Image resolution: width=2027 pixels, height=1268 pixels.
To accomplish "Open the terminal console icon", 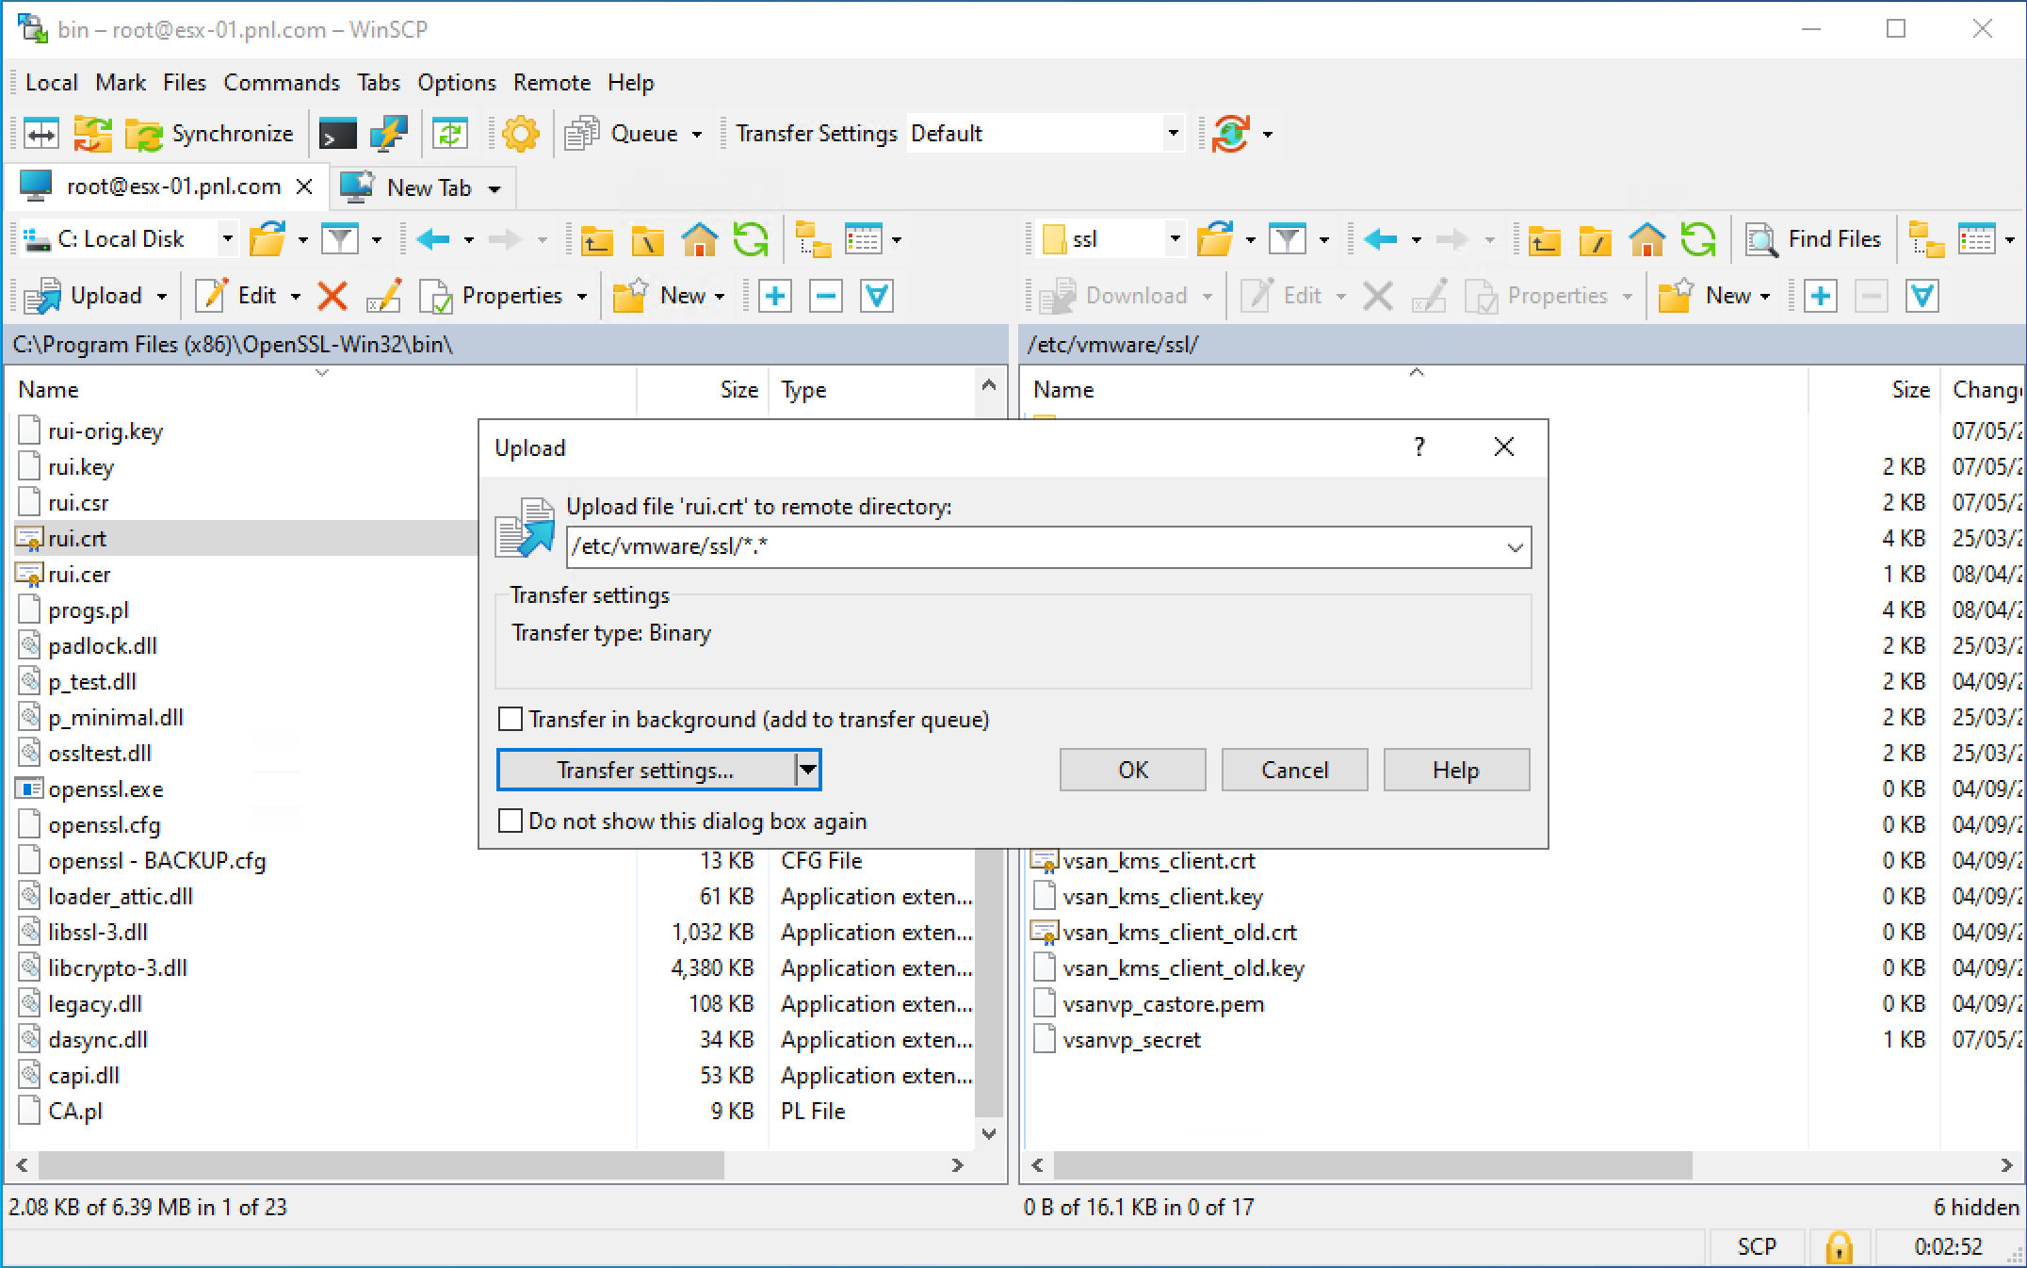I will 337,134.
